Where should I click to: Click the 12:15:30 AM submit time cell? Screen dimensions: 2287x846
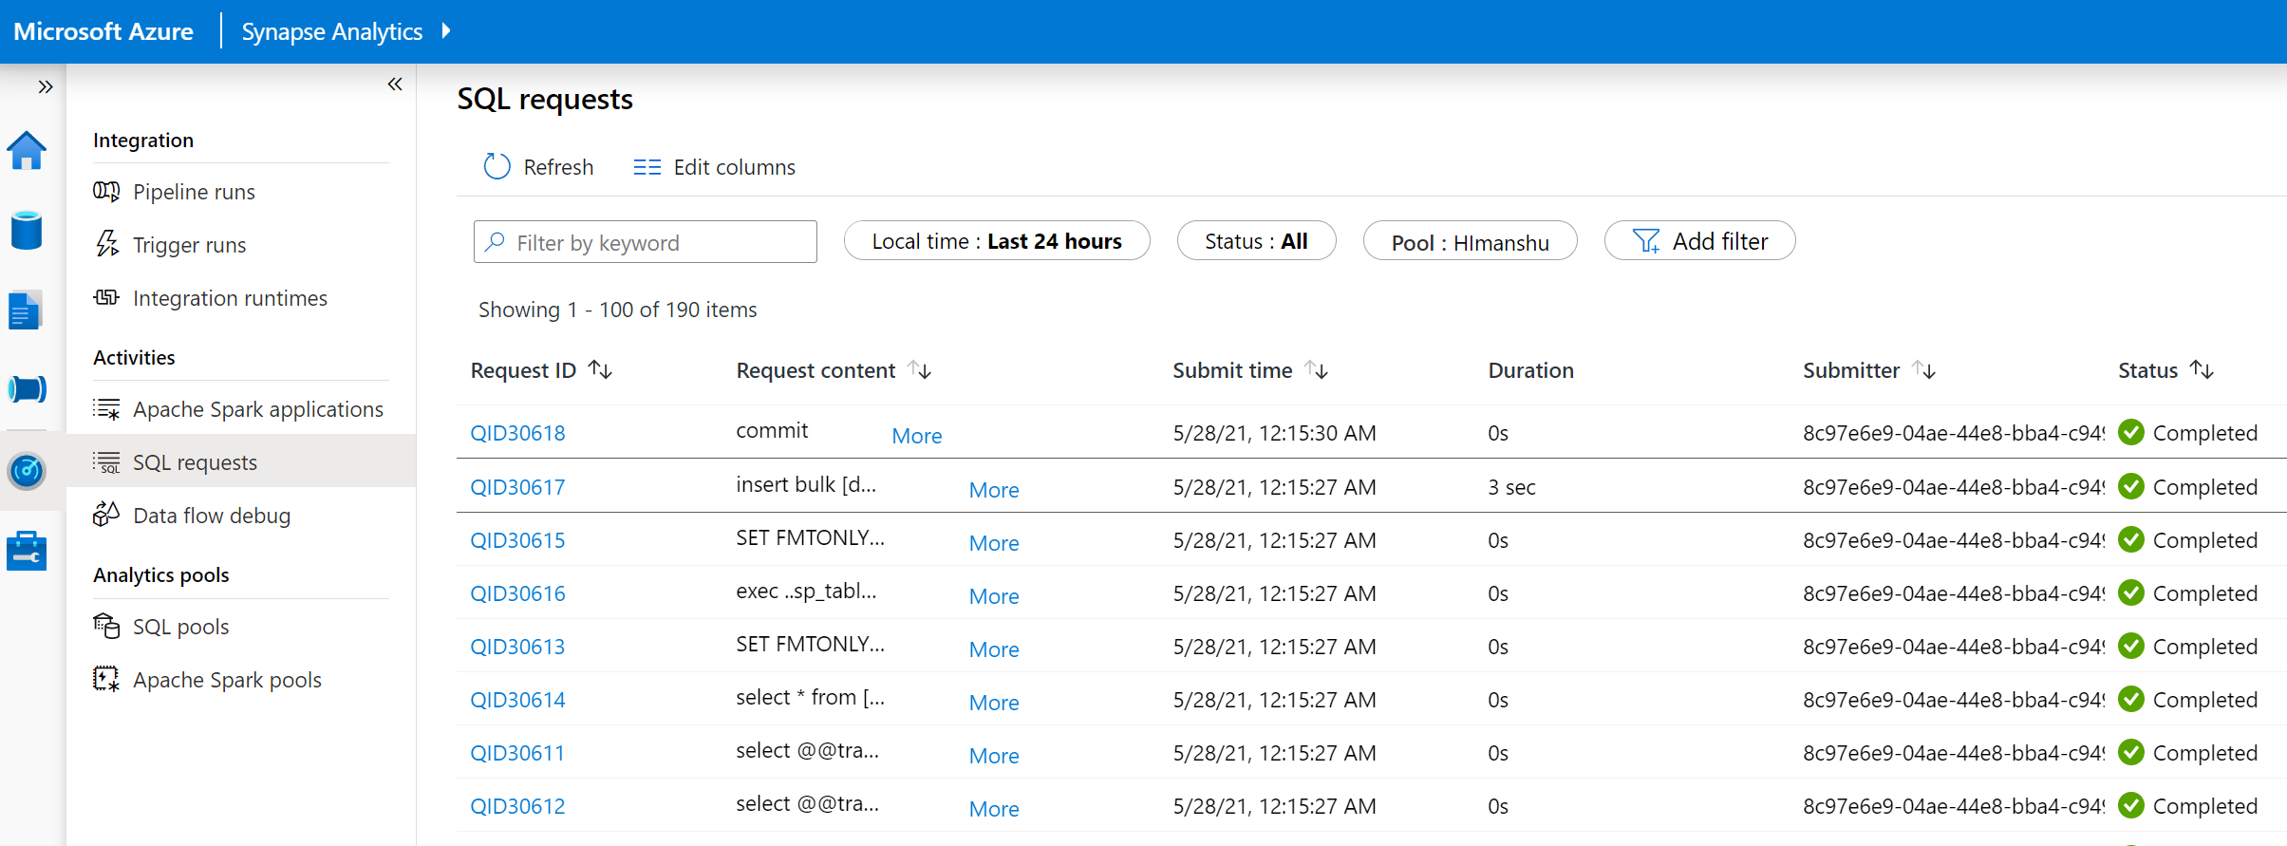pyautogui.click(x=1274, y=433)
